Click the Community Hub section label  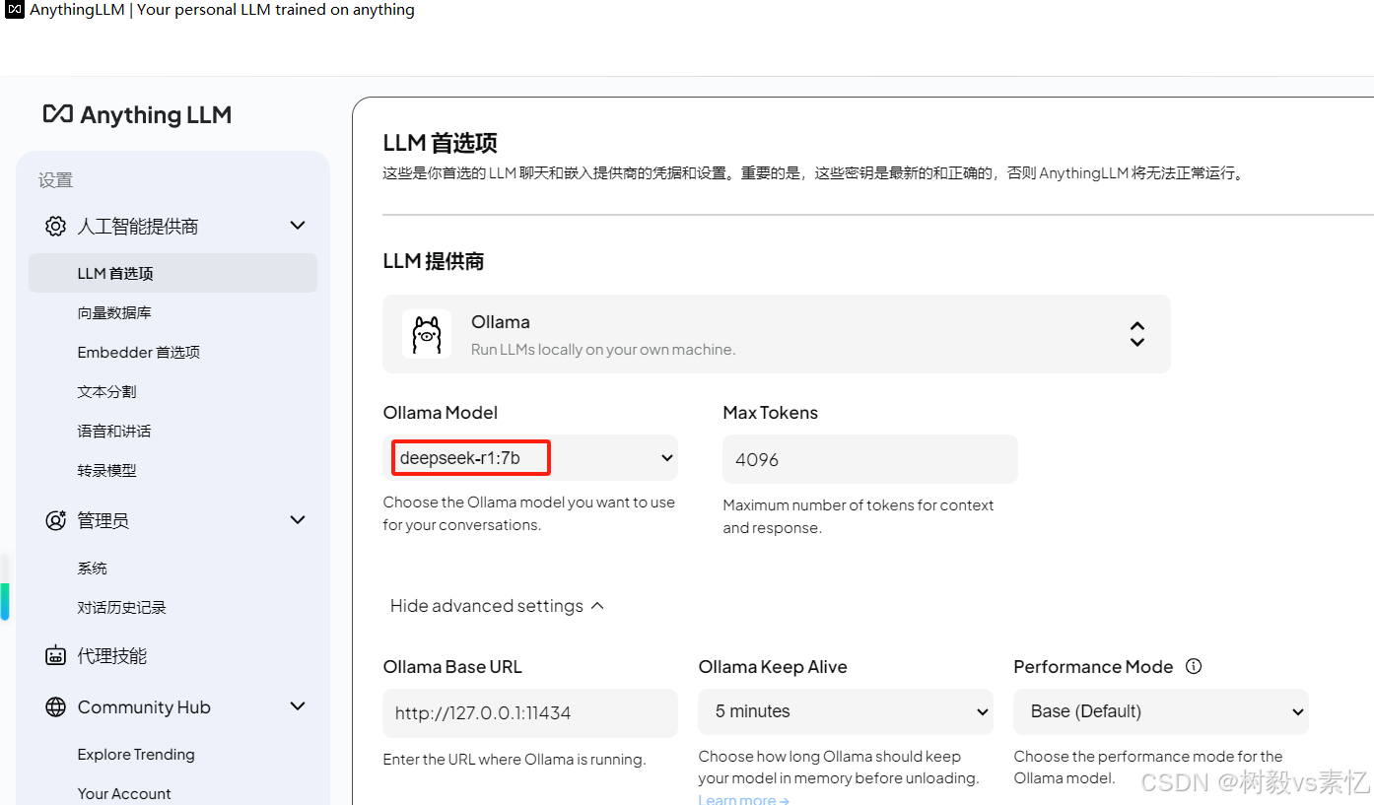[144, 707]
